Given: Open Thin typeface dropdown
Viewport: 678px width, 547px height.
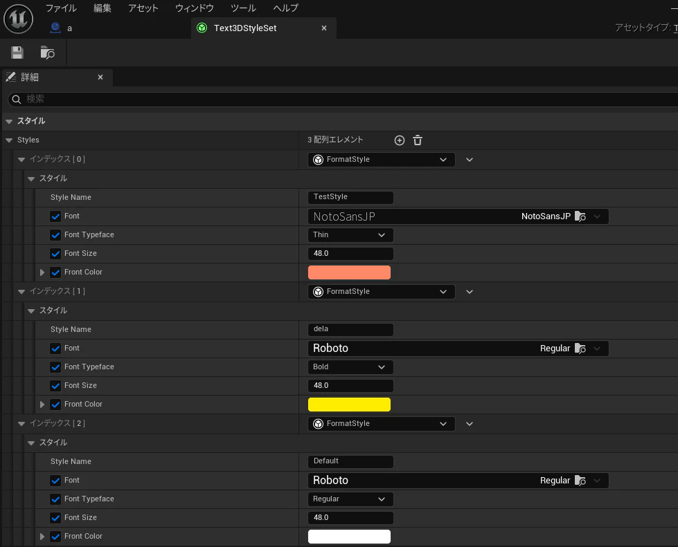Looking at the screenshot, I should click(x=350, y=235).
